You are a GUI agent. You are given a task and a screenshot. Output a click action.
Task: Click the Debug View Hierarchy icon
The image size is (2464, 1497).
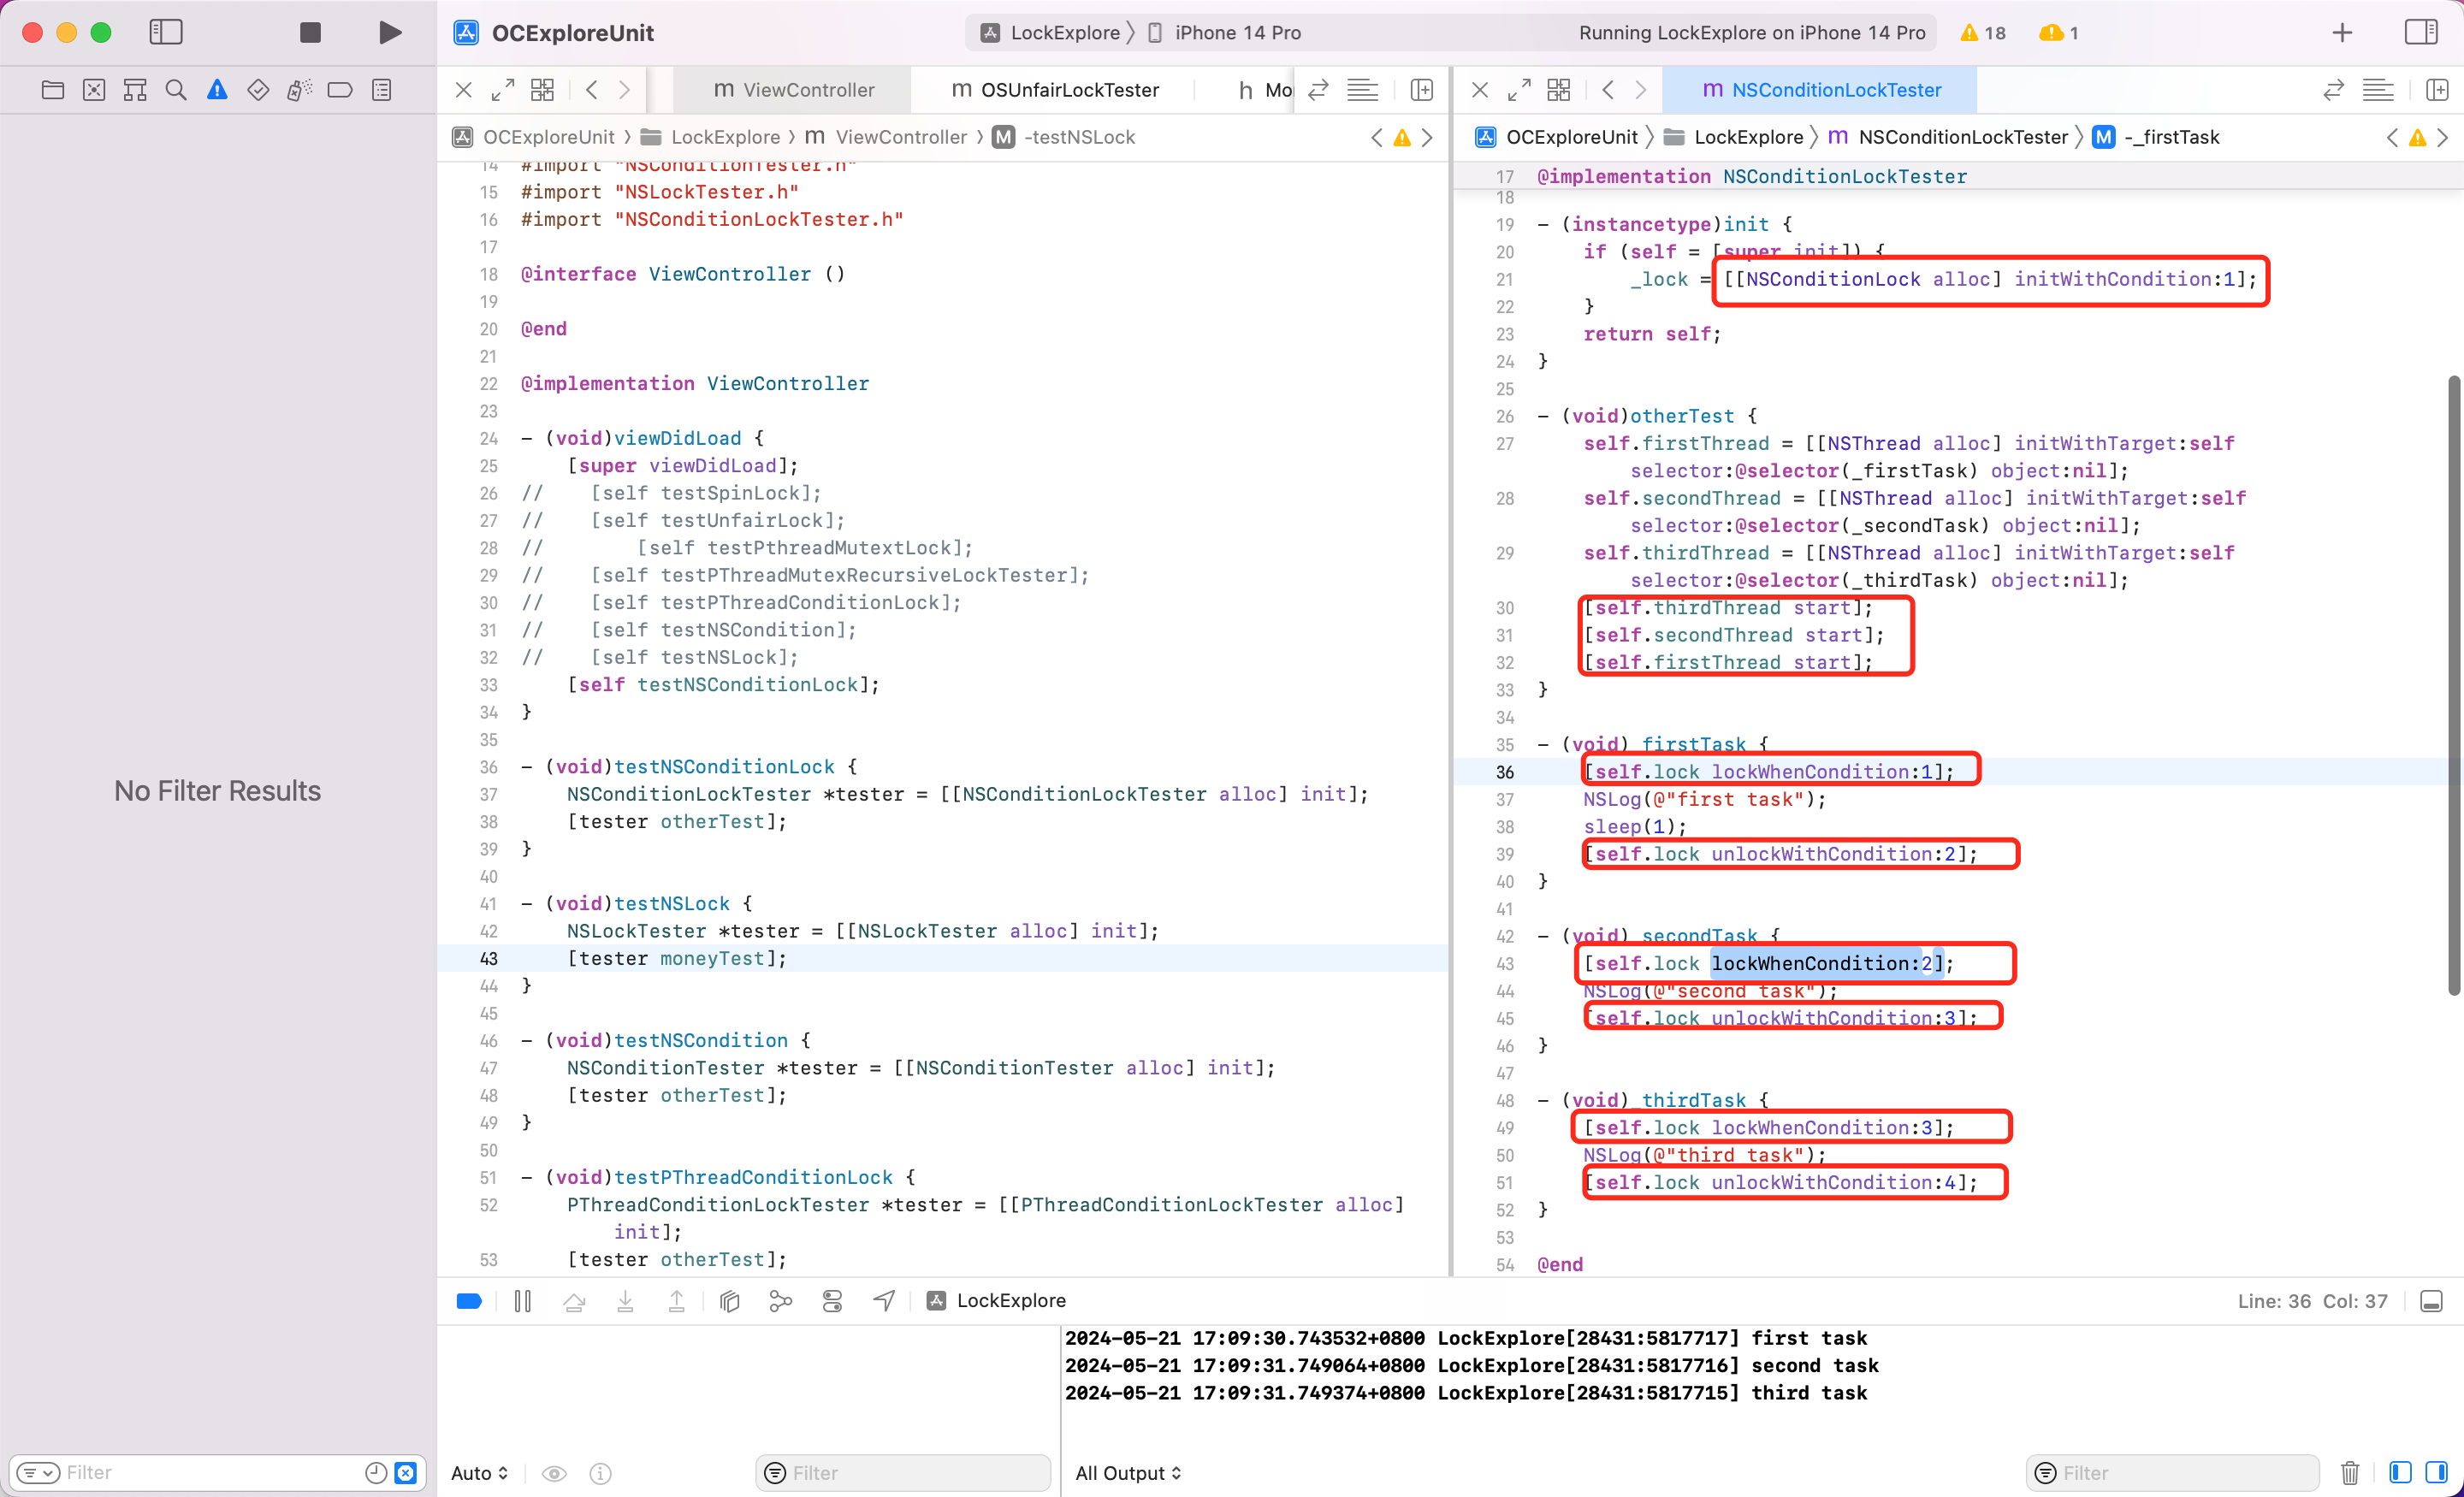(x=729, y=1300)
